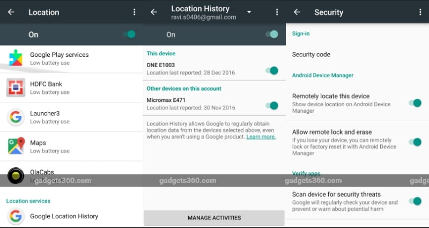The image size is (429, 228).
Task: Tap the Launcher3 Google icon
Action: [x=16, y=117]
